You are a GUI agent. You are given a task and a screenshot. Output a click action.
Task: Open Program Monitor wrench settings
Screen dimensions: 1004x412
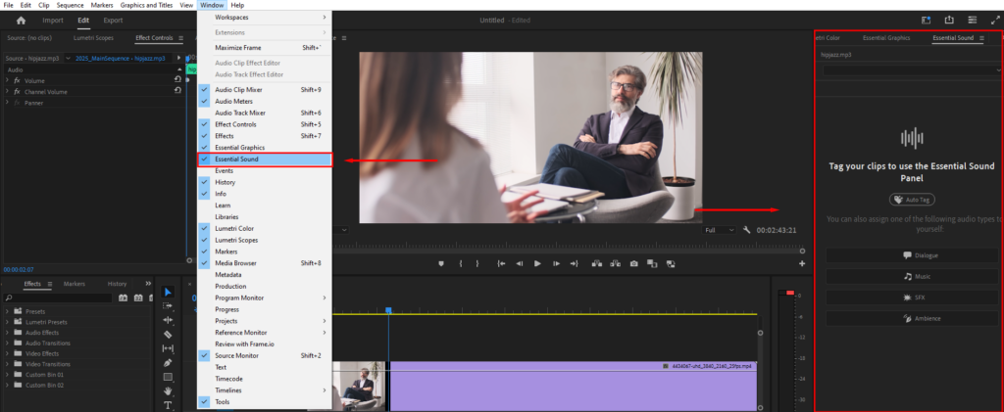[746, 230]
